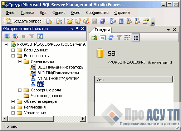181x131 pixels.
Task: Open the Справка menu
Action: click(x=122, y=12)
